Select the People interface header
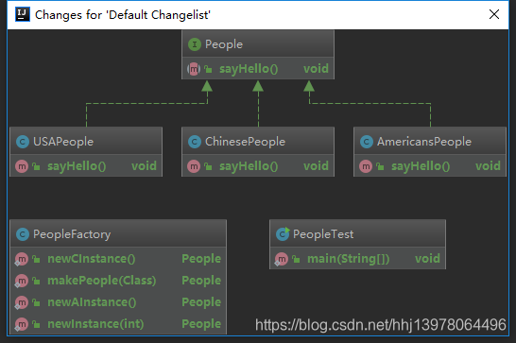516x343 pixels. (258, 43)
